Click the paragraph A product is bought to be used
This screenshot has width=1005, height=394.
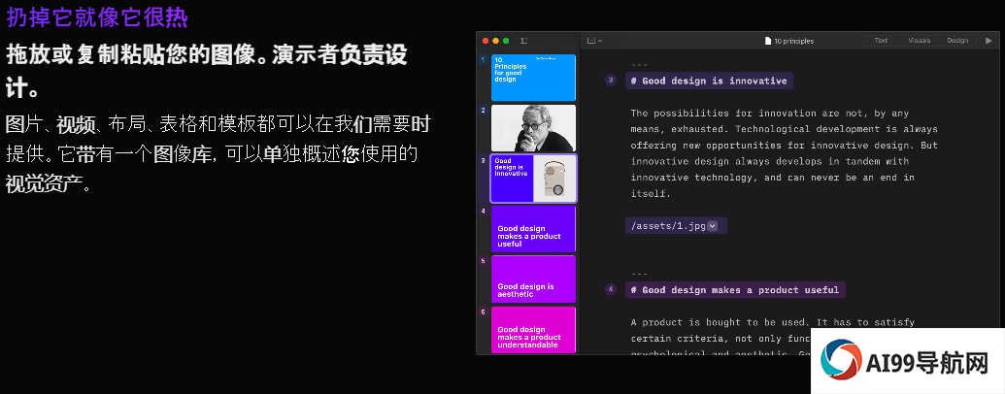click(772, 338)
